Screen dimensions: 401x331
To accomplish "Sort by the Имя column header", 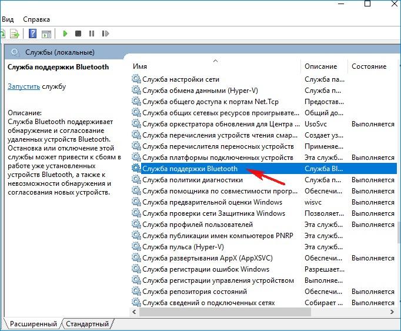I will tap(216, 66).
